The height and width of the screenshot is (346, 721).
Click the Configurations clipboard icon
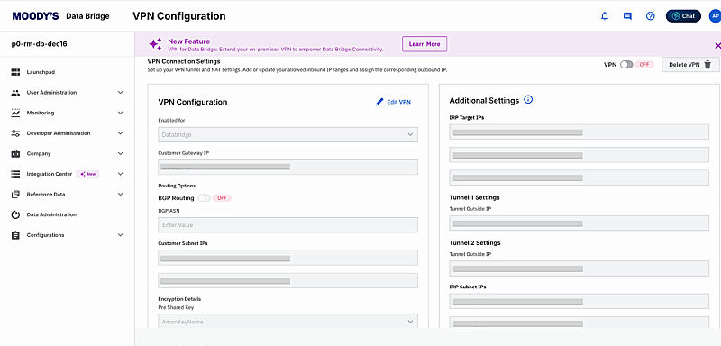tap(15, 235)
